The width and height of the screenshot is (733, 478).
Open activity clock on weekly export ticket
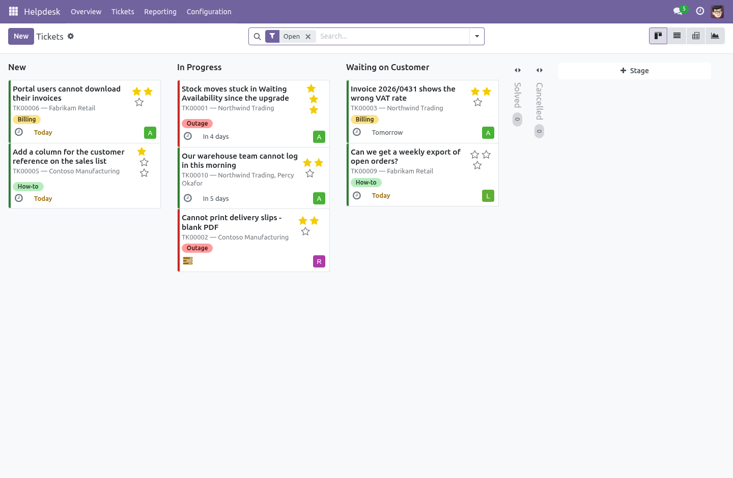pos(357,195)
